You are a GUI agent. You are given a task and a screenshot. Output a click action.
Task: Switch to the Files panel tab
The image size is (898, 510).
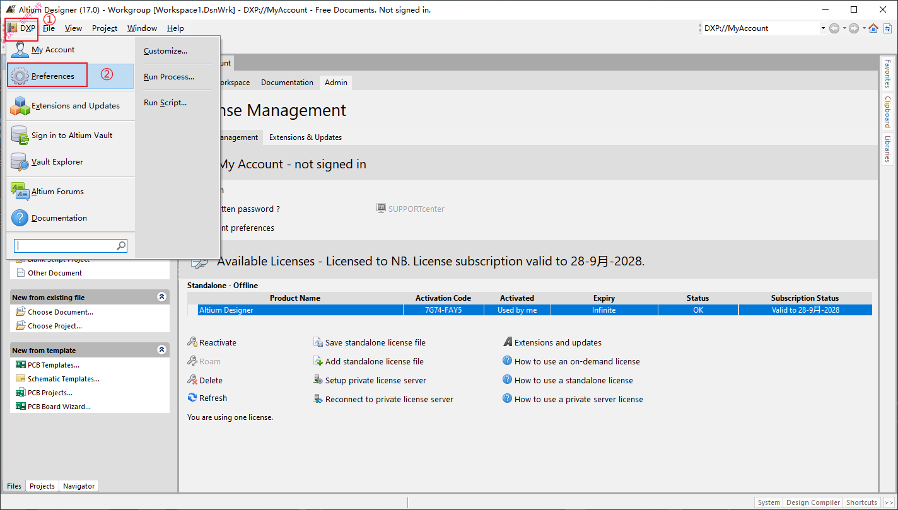pyautogui.click(x=14, y=486)
